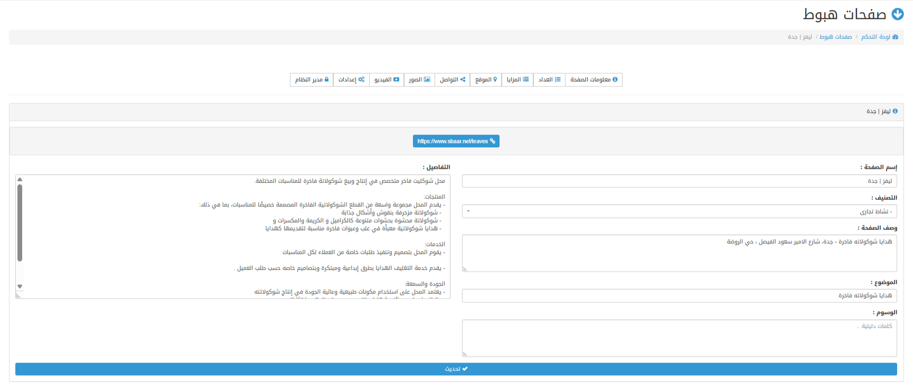This screenshot has width=913, height=388.
Task: Click the map pin icon on الموقع tab
Action: coord(495,80)
